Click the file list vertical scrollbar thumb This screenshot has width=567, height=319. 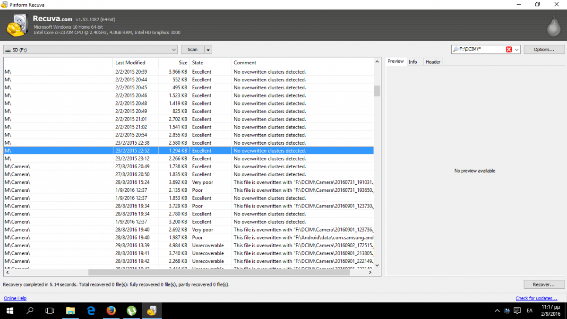coord(377,91)
